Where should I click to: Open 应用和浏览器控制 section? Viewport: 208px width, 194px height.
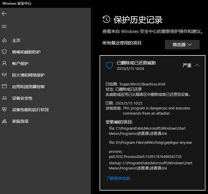28,87
